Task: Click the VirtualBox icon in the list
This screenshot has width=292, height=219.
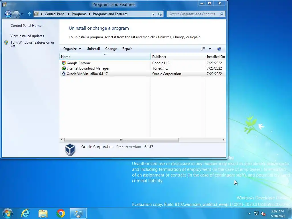Action: pos(64,74)
